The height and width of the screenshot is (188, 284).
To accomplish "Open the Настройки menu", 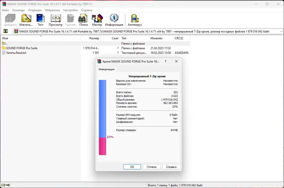I will 70,10.
